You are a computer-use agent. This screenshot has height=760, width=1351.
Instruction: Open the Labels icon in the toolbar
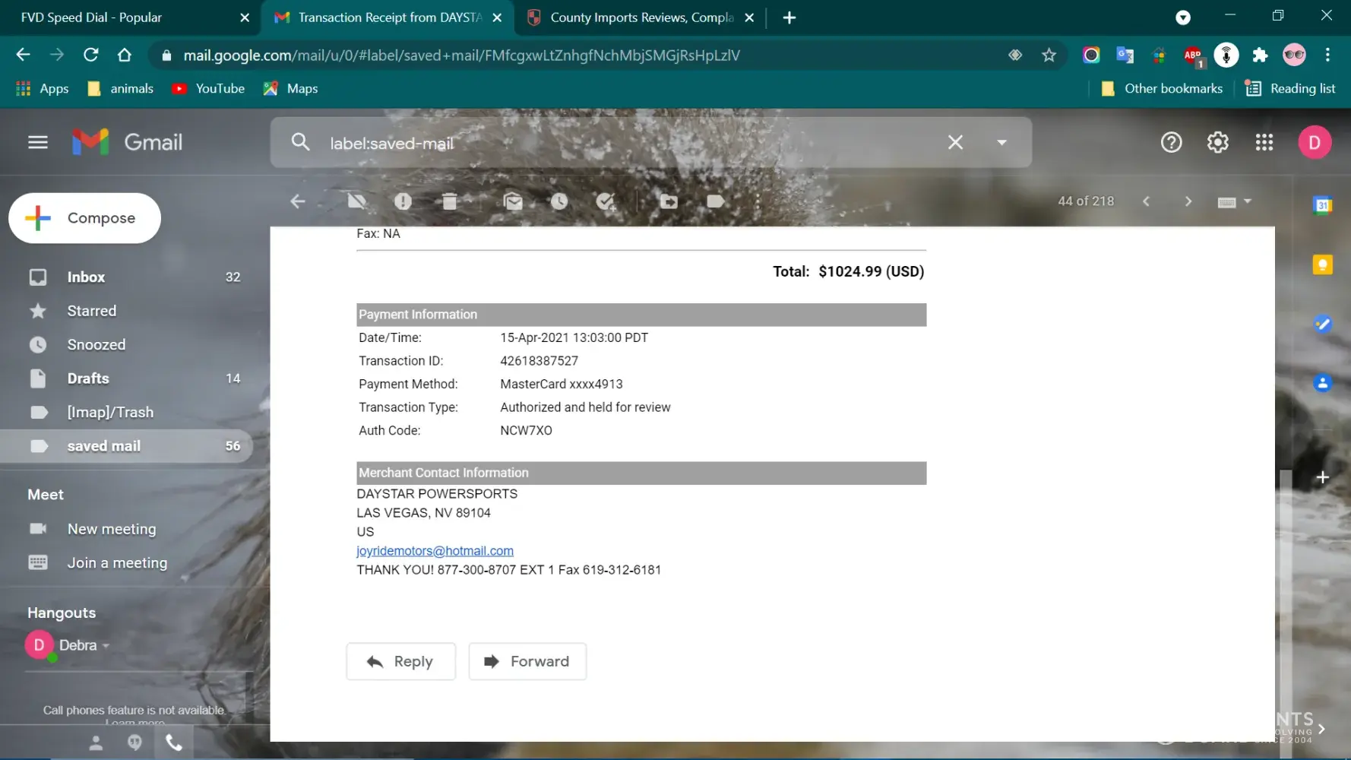(x=715, y=201)
